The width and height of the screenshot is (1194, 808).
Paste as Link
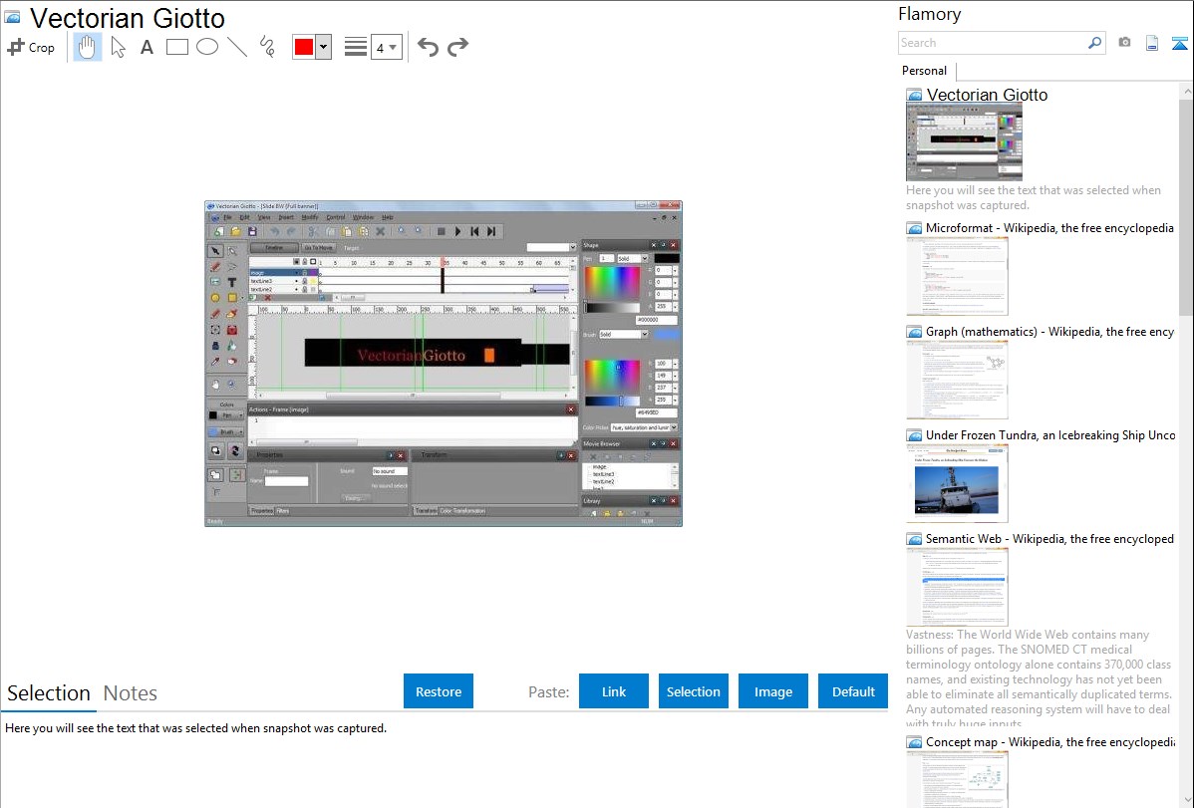pos(614,691)
